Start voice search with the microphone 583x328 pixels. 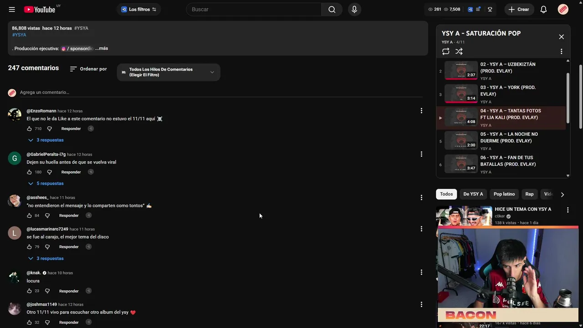click(354, 9)
